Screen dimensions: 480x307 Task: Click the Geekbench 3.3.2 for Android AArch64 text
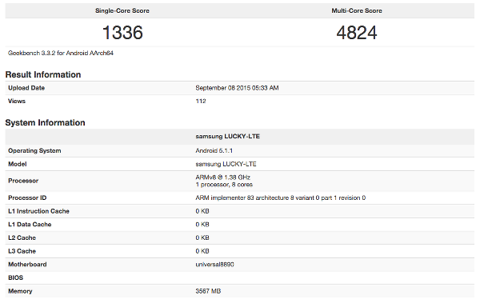click(x=61, y=53)
